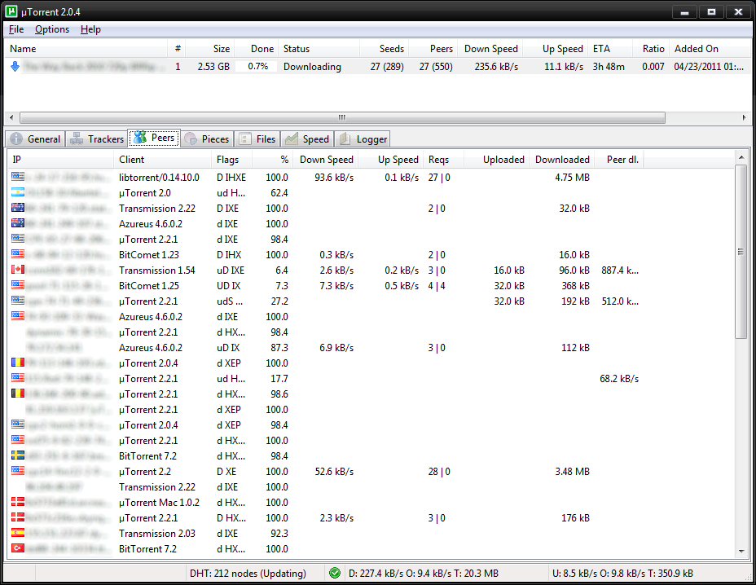Click the Spanish flag beside Transmission 2.03
This screenshot has height=585, width=756.
(18, 534)
